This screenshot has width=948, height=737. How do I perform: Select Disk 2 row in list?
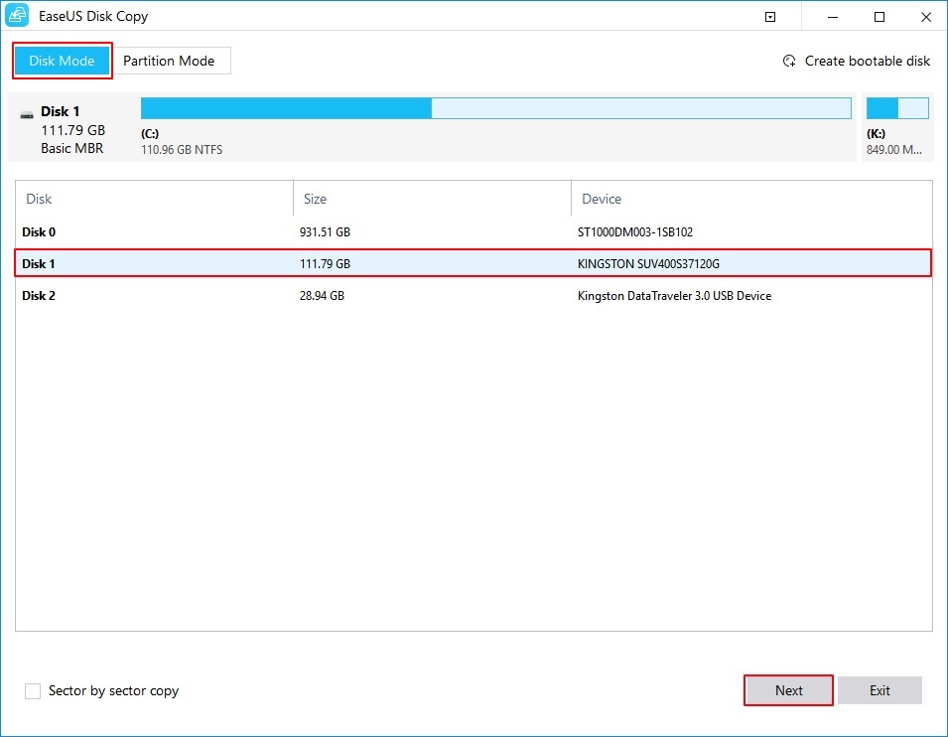point(474,295)
